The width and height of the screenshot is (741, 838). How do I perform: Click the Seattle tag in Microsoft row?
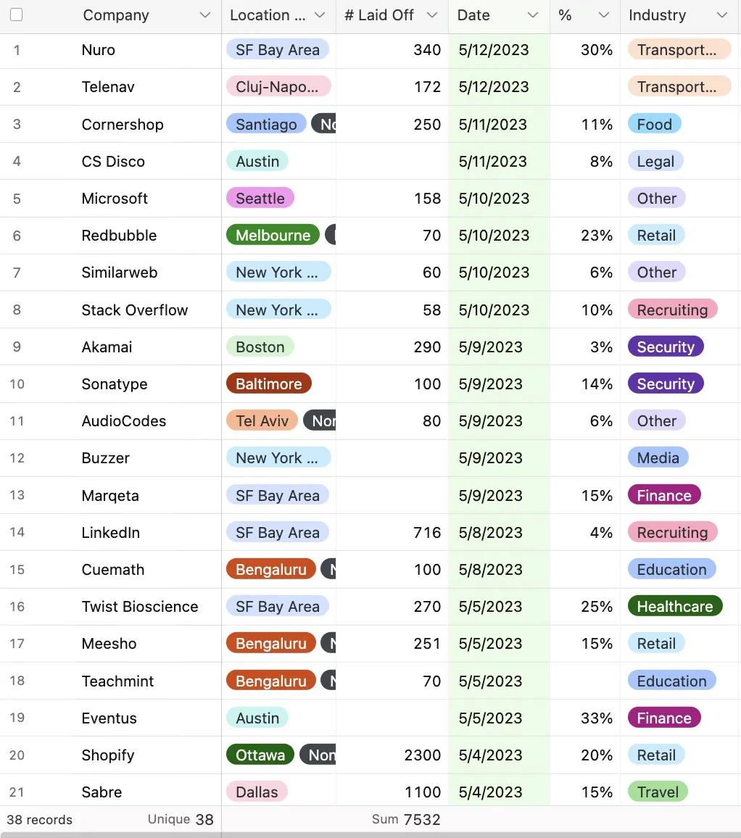click(x=260, y=198)
